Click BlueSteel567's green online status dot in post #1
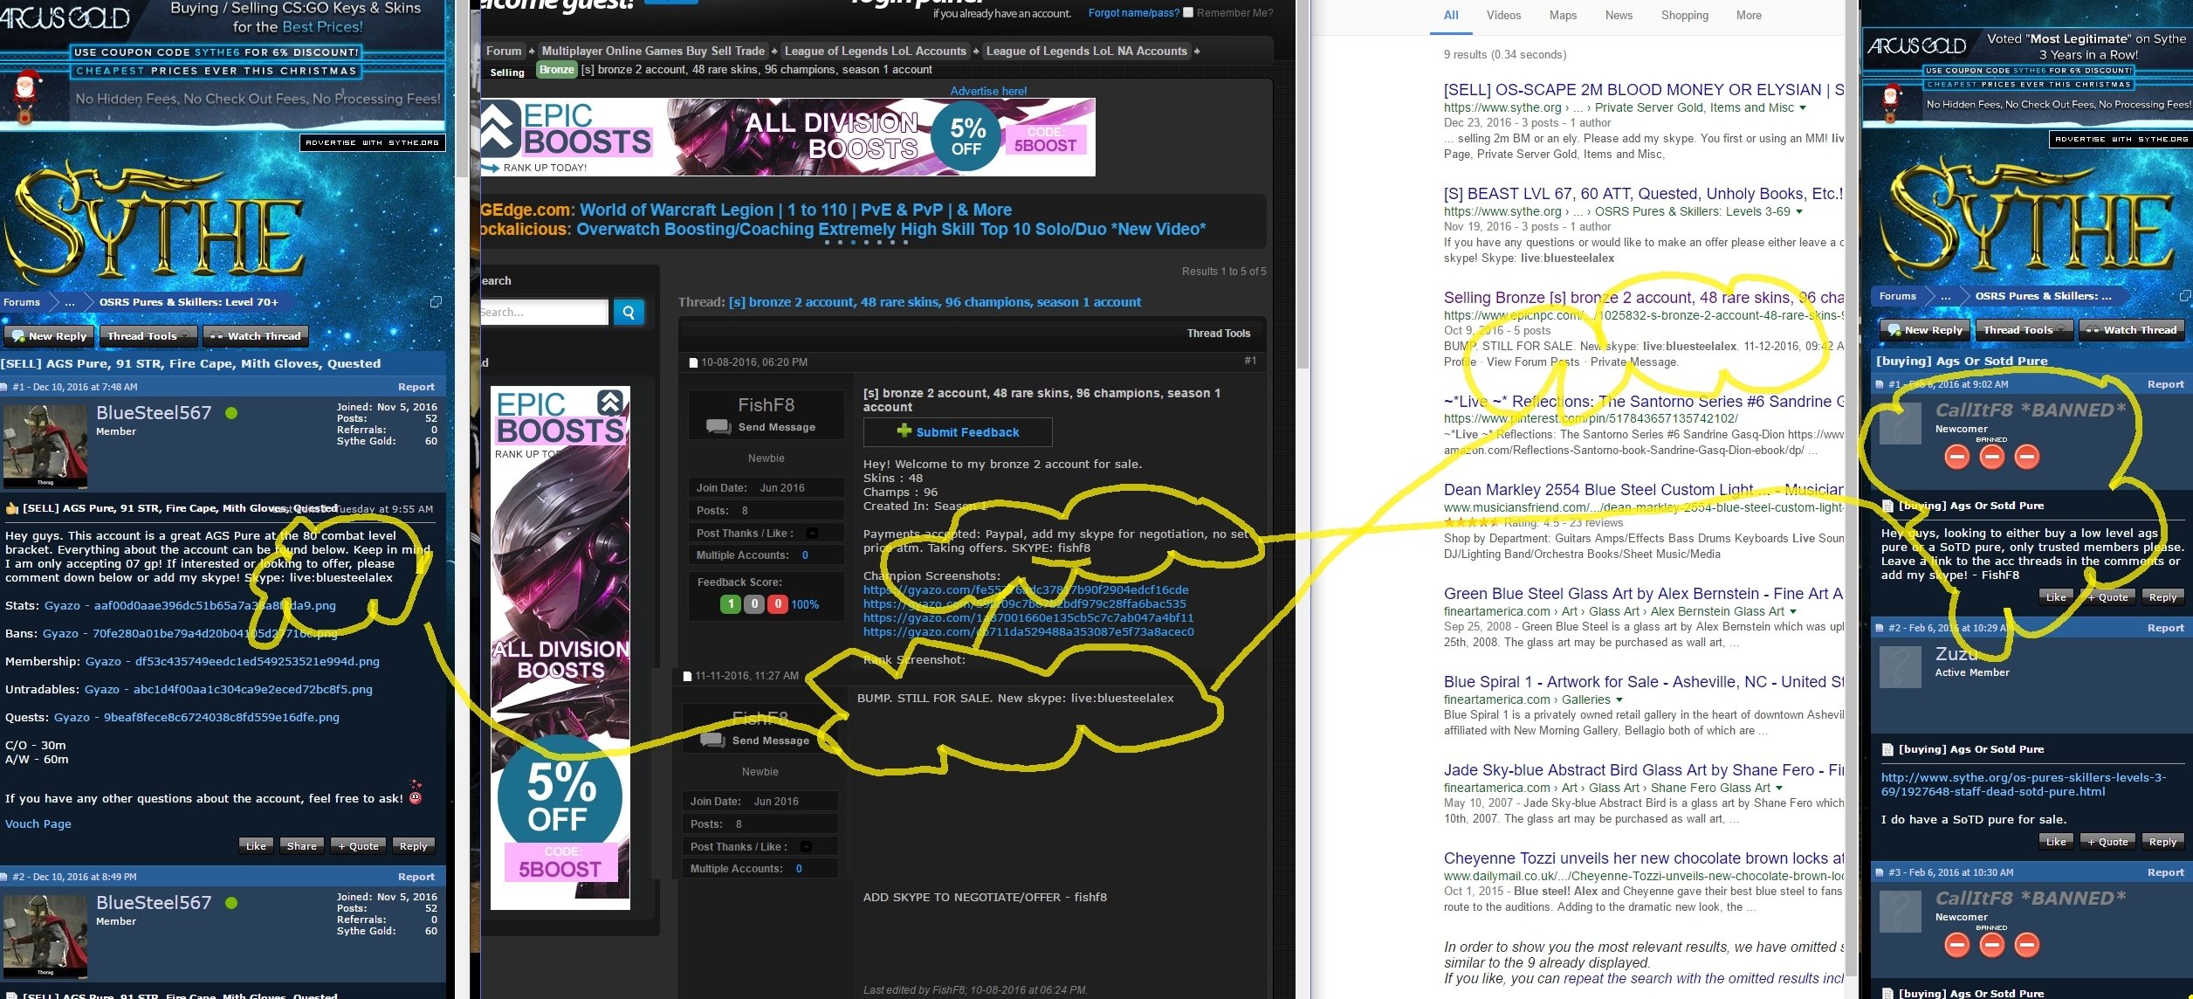 pyautogui.click(x=231, y=413)
